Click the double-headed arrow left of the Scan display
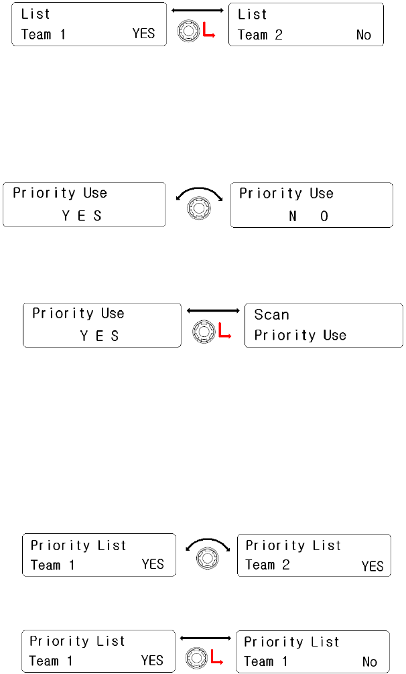 [x=213, y=310]
